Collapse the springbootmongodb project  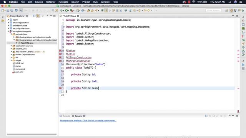tap(8, 31)
